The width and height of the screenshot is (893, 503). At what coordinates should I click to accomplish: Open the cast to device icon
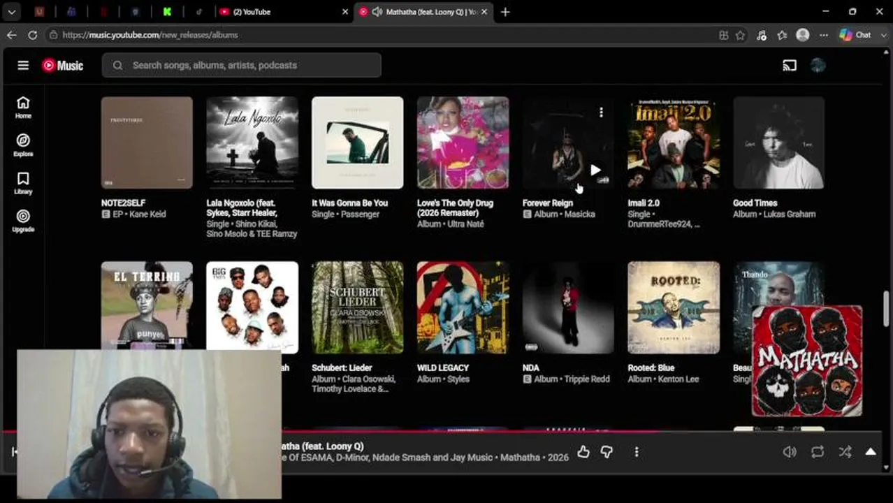click(x=790, y=65)
